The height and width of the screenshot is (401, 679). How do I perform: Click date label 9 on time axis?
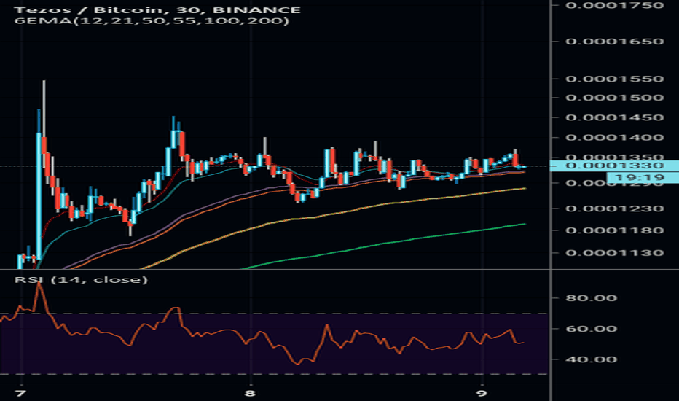coord(482,393)
